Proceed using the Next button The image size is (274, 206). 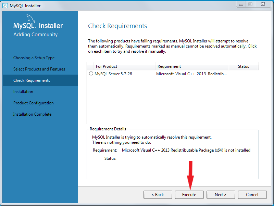coord(221,195)
